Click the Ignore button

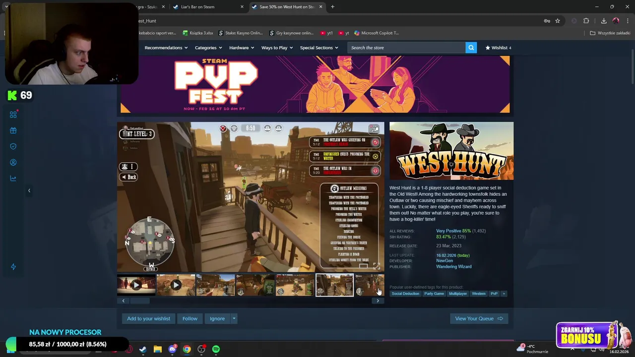coord(217,319)
